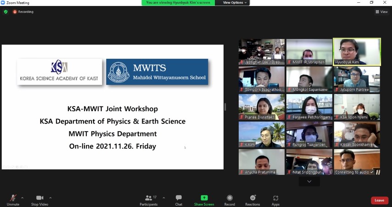Open the Participants panel
392x207 pixels.
[149, 201]
